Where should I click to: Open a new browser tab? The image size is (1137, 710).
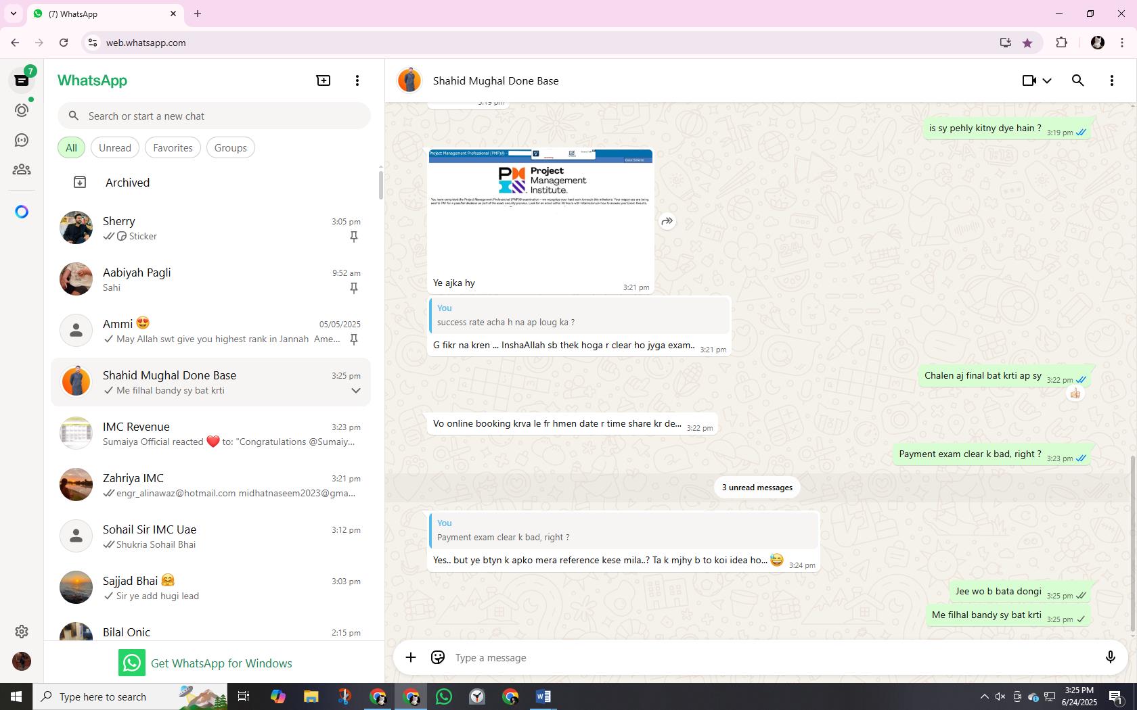[x=198, y=14]
